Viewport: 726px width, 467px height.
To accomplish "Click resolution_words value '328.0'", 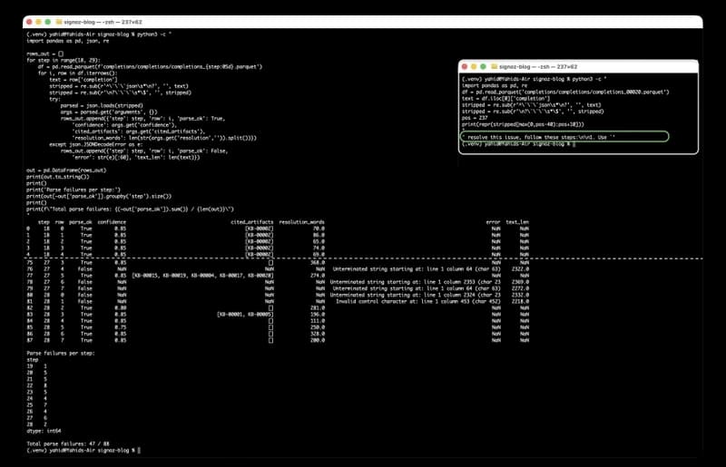I will pyautogui.click(x=317, y=334).
